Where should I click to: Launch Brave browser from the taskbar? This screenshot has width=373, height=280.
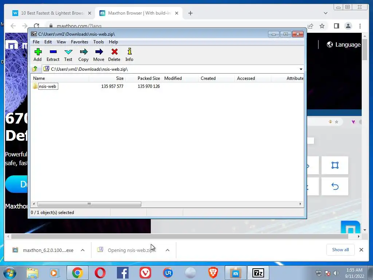pyautogui.click(x=213, y=273)
